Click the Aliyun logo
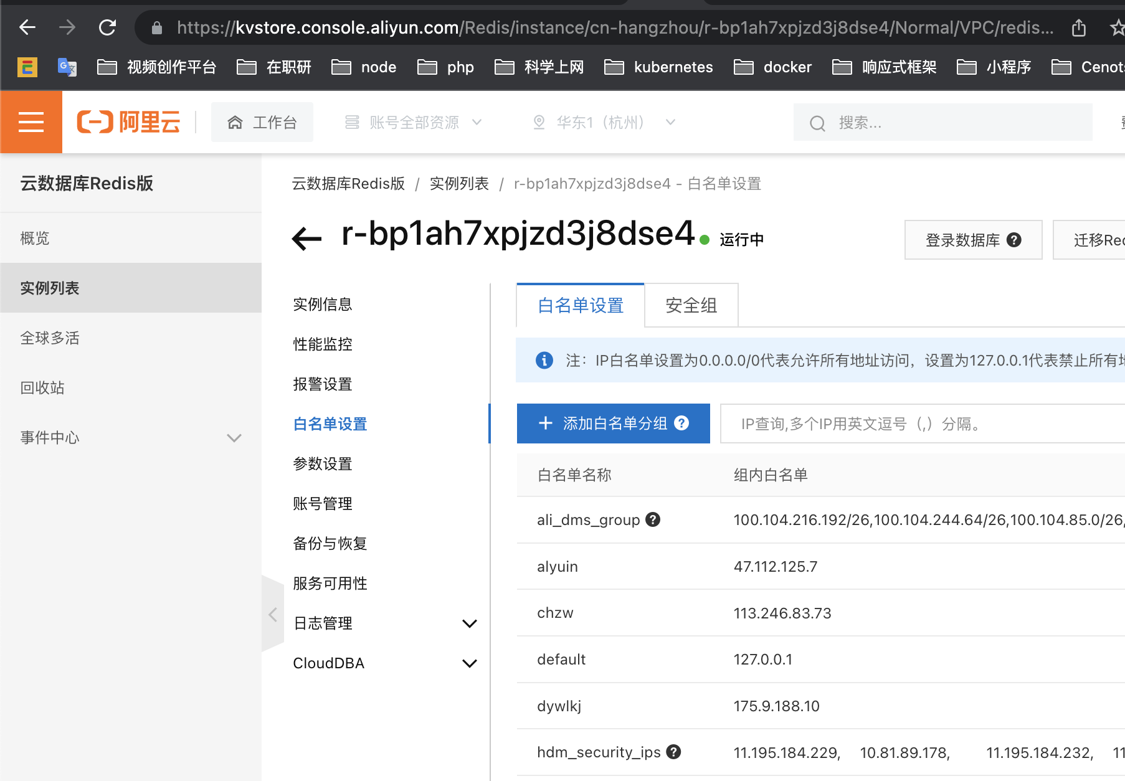Screen dimensions: 1125x781 pyautogui.click(x=129, y=122)
